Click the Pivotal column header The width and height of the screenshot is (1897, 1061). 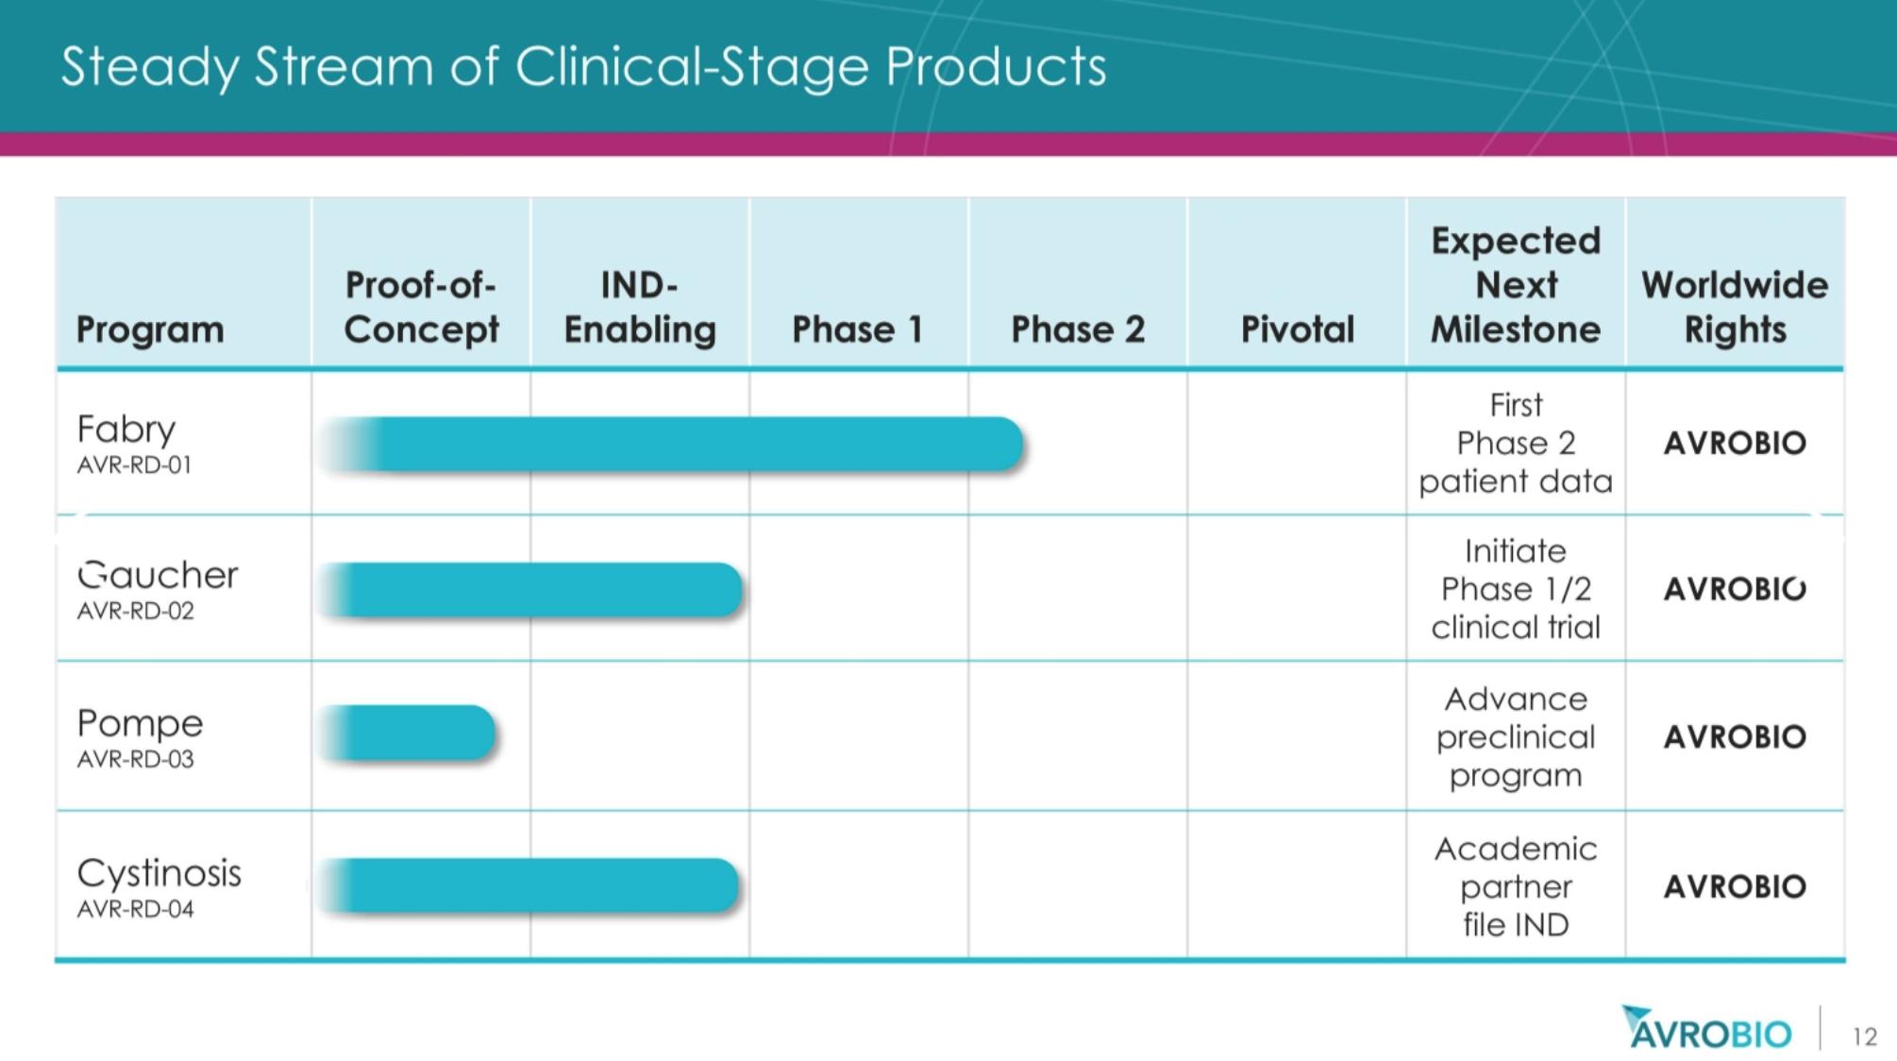[1297, 329]
